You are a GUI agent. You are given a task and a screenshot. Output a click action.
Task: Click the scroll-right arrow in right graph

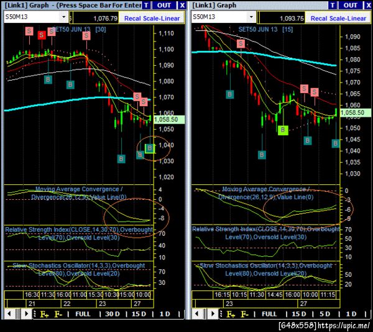[x=213, y=314]
